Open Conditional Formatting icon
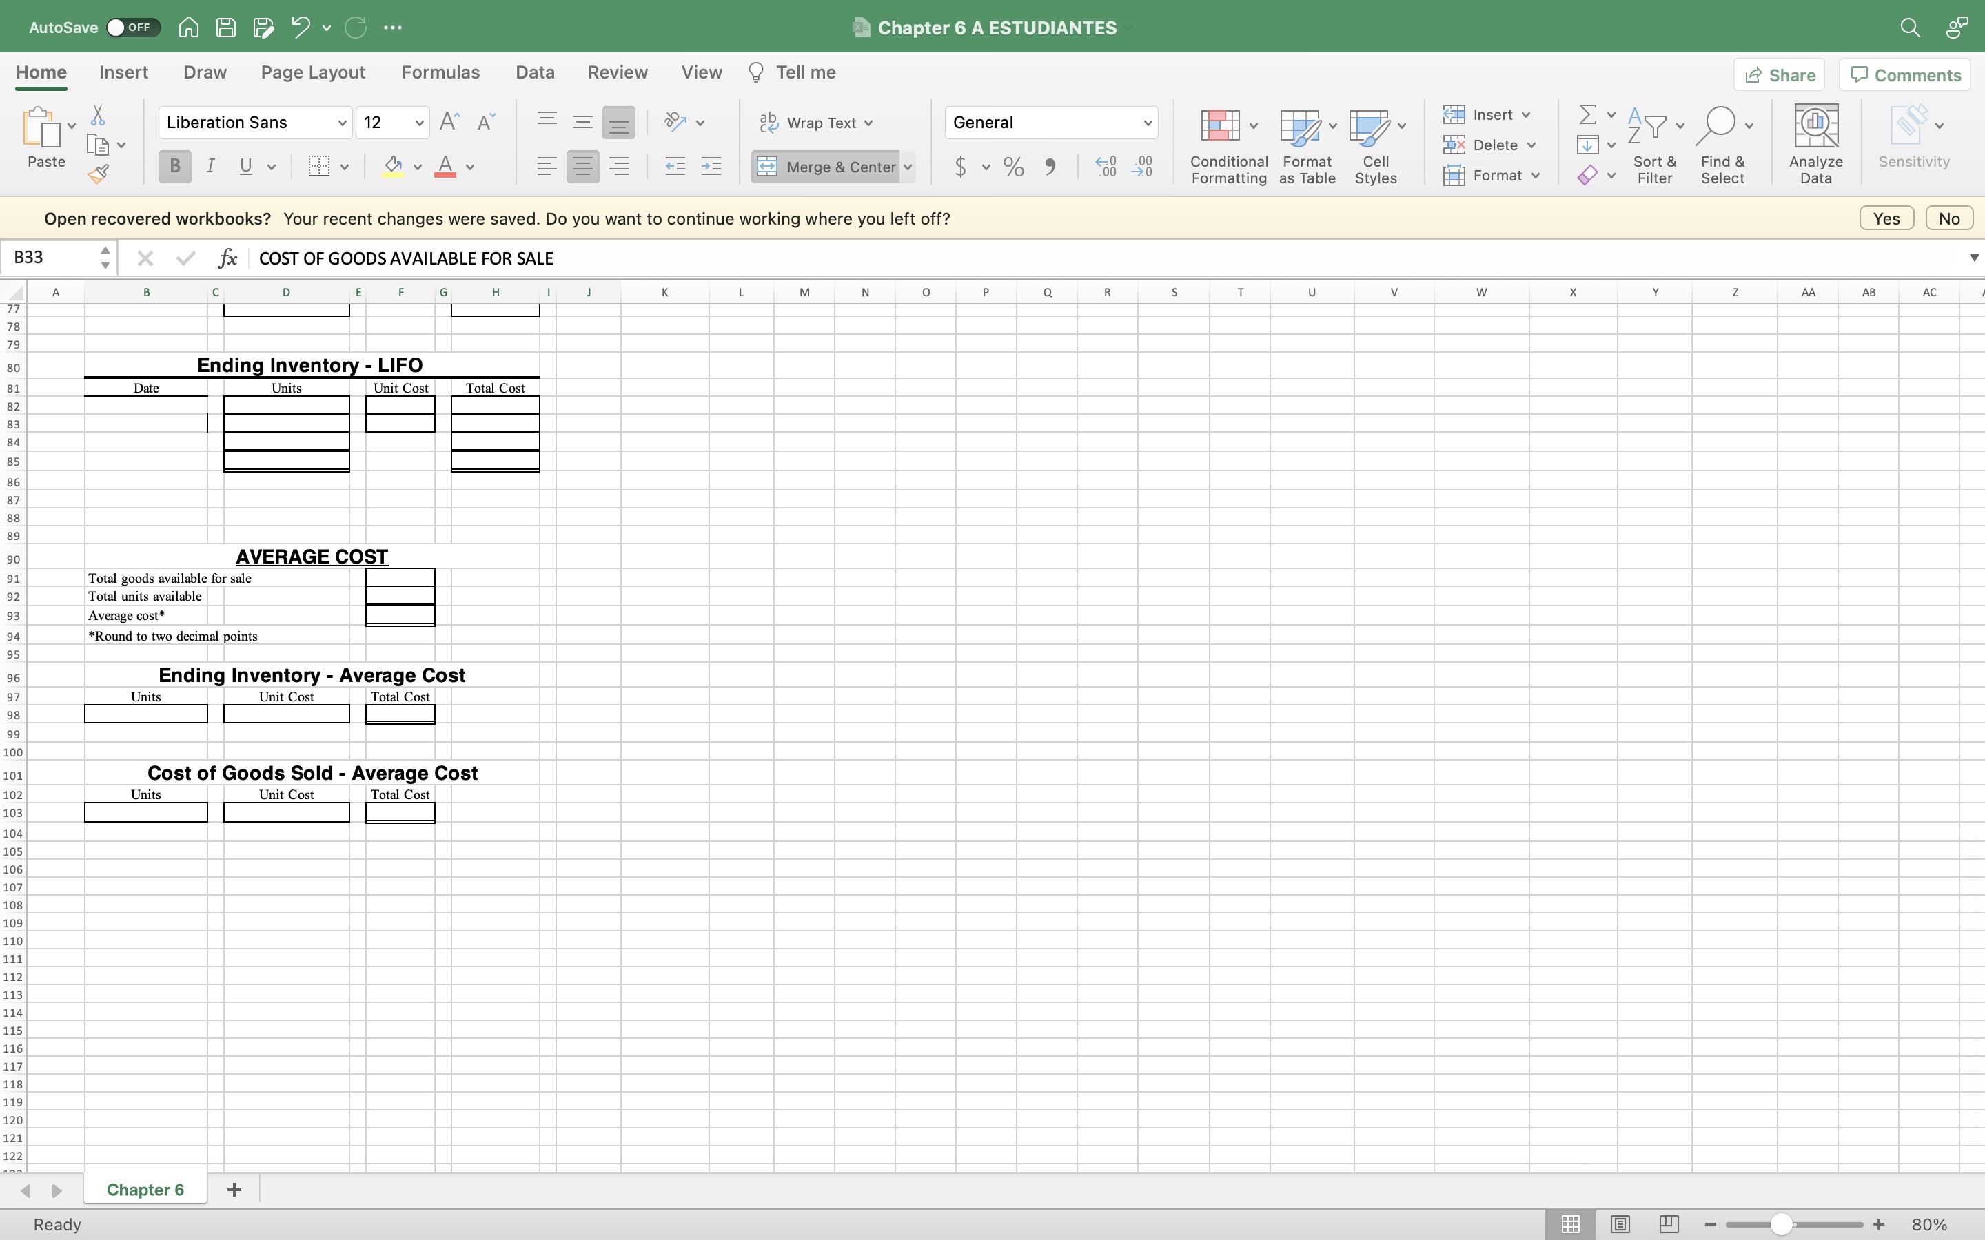Screen dimensions: 1985x1240 [x=1220, y=126]
